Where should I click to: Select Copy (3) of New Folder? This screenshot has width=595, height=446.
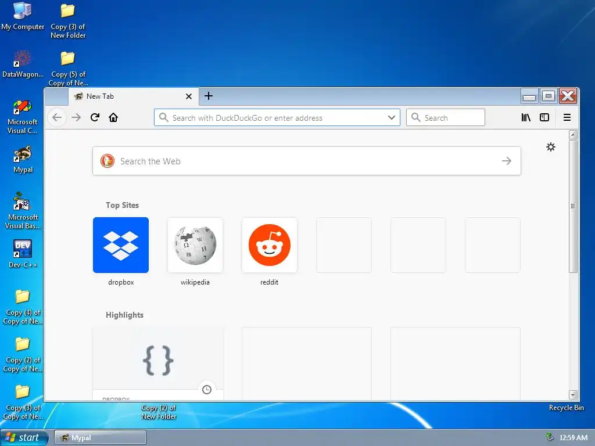click(68, 21)
